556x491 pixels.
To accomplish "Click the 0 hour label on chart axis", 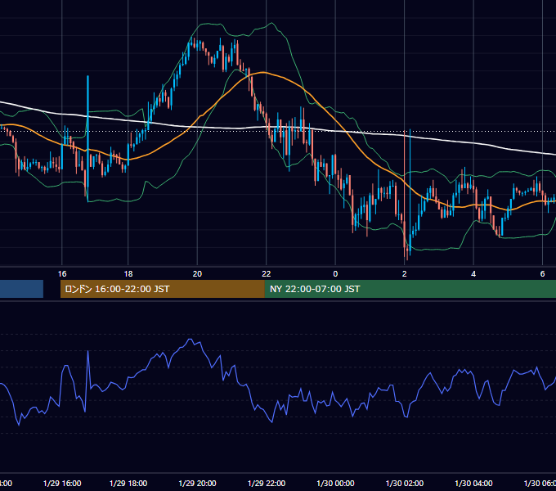I will [335, 273].
